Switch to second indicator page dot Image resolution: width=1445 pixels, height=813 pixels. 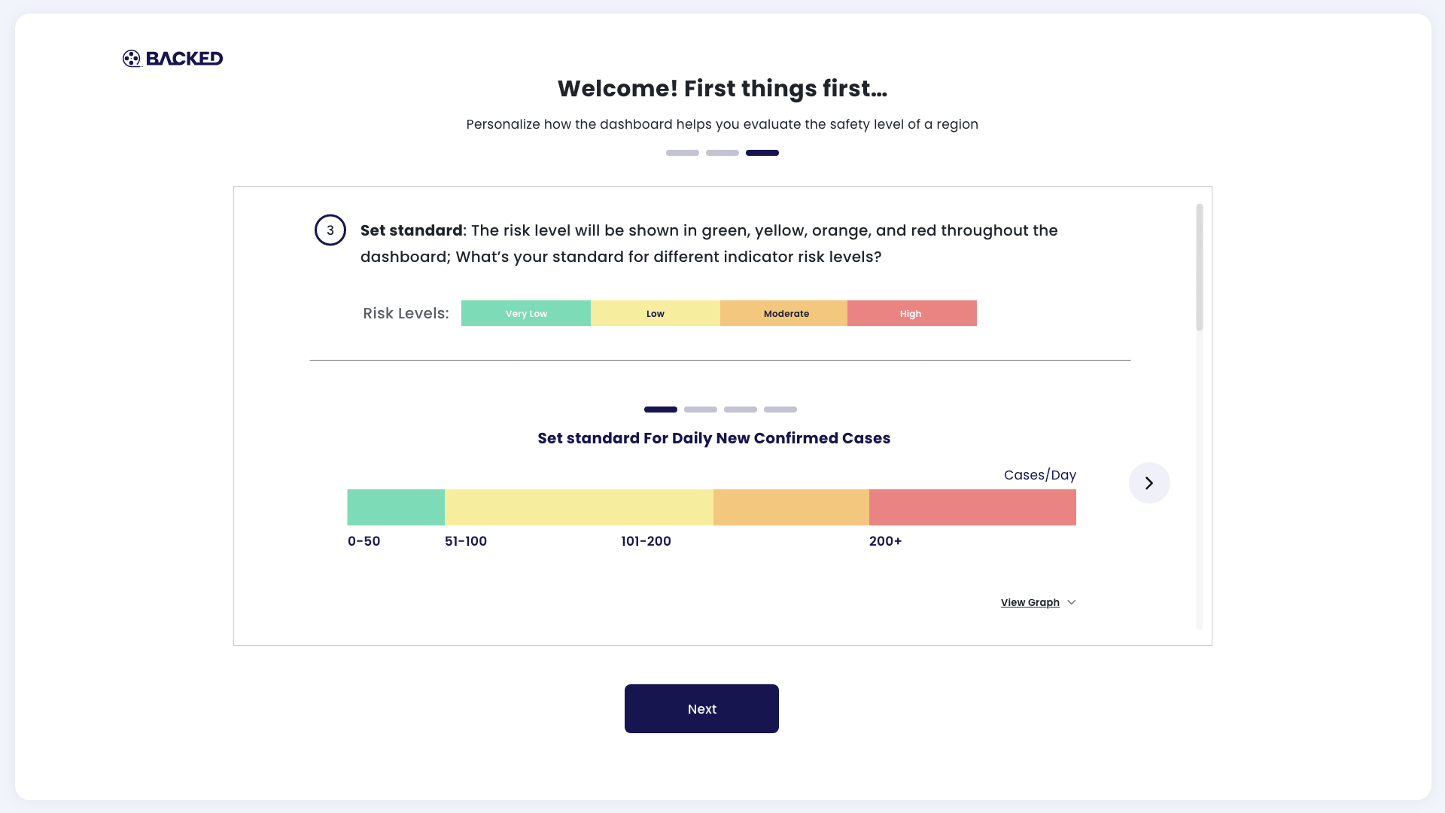[x=701, y=410]
